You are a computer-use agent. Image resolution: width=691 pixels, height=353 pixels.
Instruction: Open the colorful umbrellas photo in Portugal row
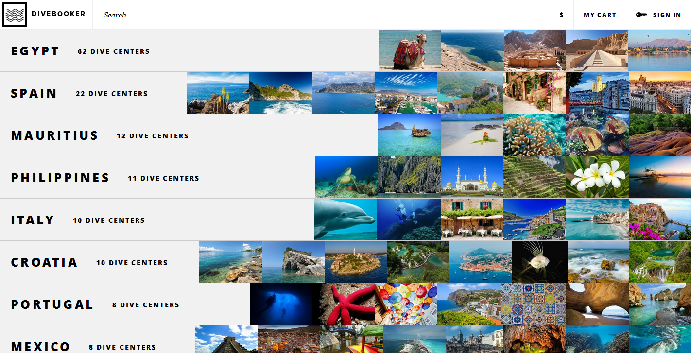pos(406,304)
